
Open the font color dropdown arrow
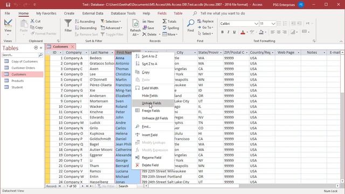click(247, 32)
